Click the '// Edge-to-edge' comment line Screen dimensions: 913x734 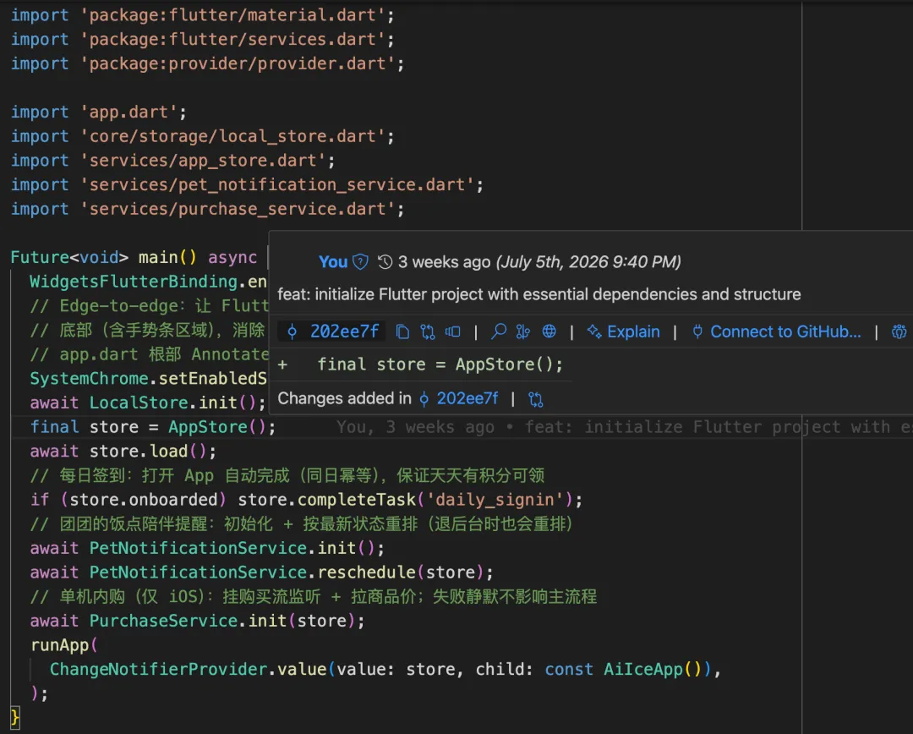pos(149,306)
